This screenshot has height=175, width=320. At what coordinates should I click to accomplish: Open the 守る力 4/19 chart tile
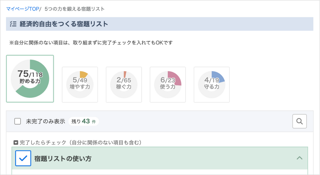[211, 84]
